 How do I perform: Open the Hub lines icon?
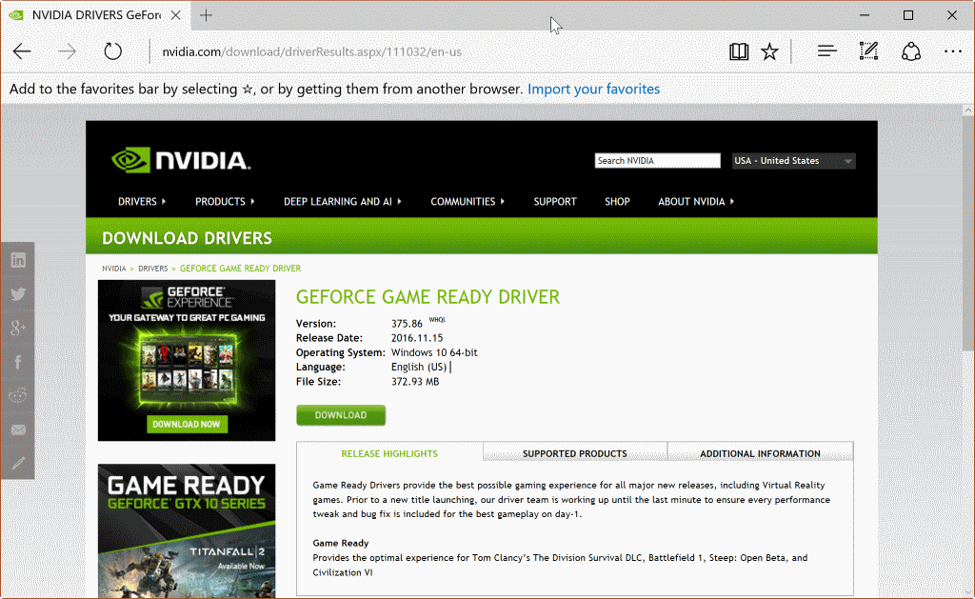click(x=827, y=51)
